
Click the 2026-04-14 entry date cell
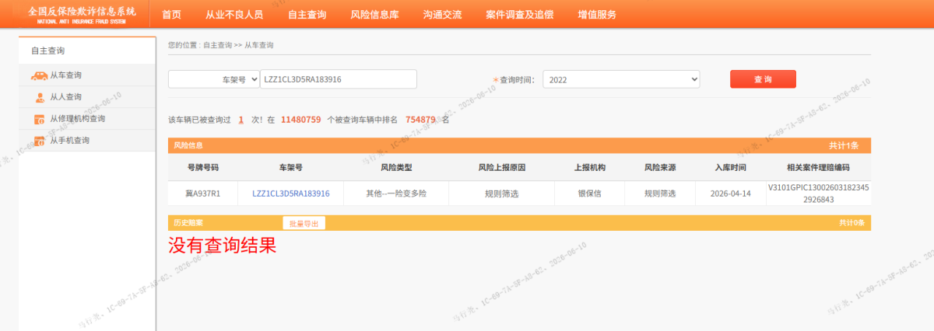pyautogui.click(x=731, y=193)
